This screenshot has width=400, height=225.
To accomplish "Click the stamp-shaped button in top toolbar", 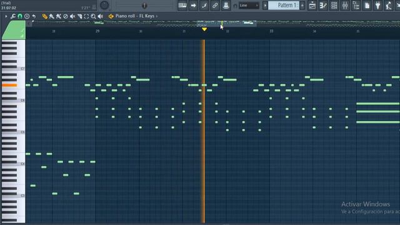I will tap(226, 6).
